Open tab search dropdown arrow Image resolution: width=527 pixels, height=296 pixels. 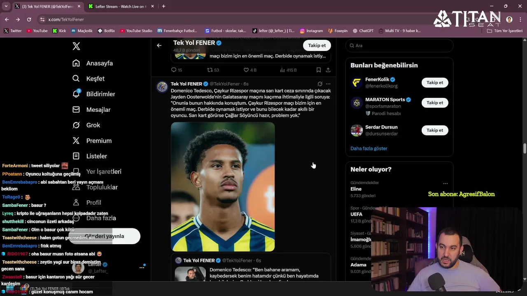(x=6, y=6)
